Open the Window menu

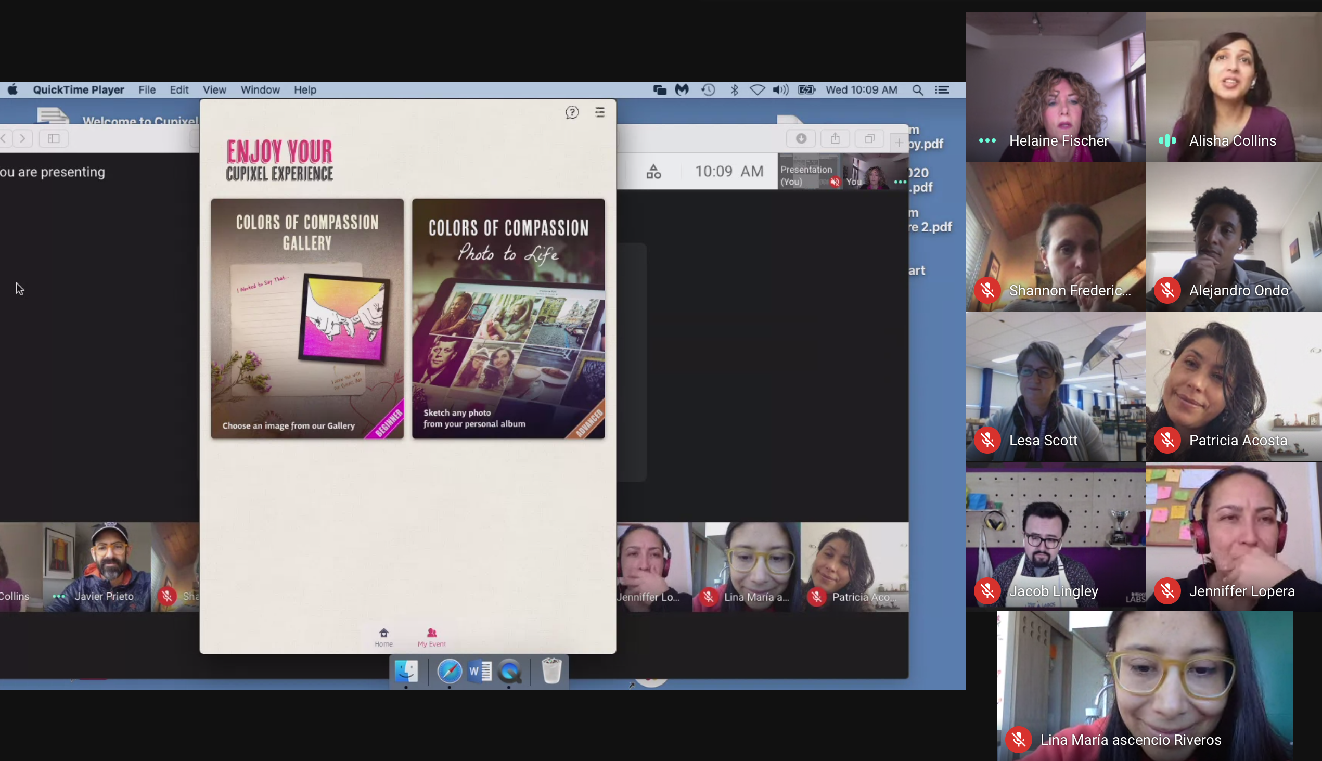(260, 90)
